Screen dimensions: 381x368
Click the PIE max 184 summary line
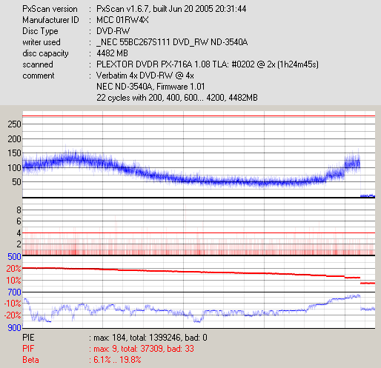(x=115, y=338)
